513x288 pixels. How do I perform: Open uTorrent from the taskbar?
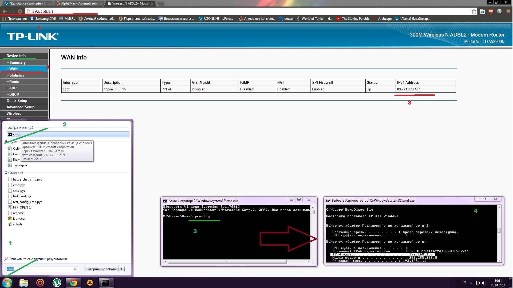(x=57, y=283)
